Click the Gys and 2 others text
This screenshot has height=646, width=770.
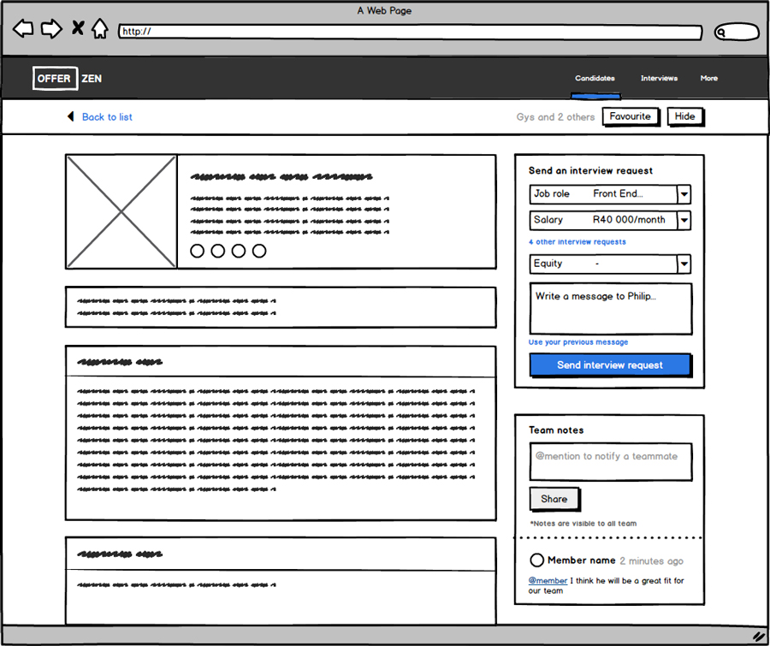pos(555,117)
